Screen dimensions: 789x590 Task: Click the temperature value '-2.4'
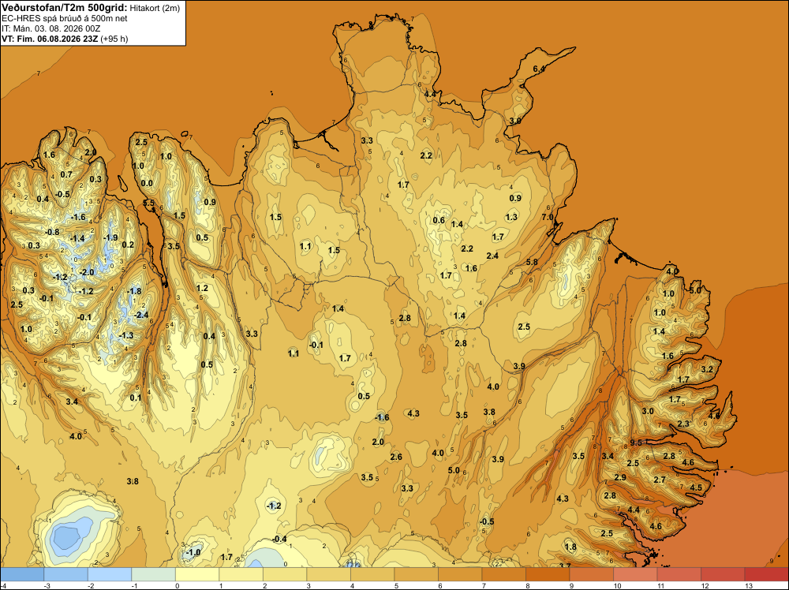click(x=142, y=315)
